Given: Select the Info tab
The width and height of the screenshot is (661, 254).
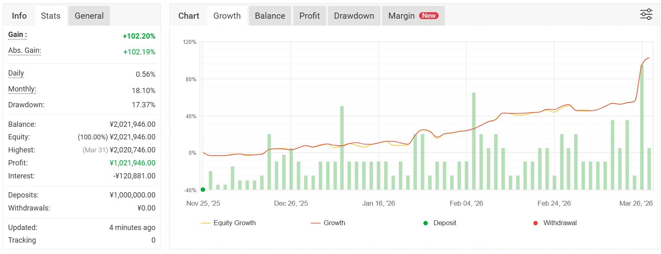Looking at the screenshot, I should (x=19, y=16).
